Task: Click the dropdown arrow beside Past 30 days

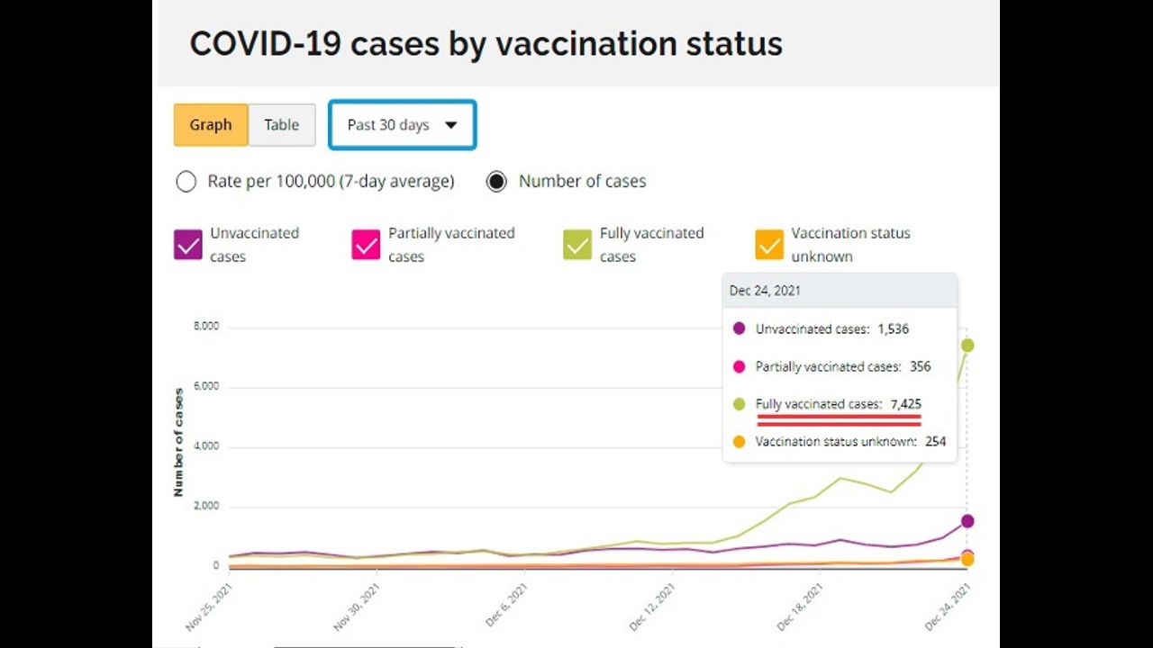Action: pos(451,125)
